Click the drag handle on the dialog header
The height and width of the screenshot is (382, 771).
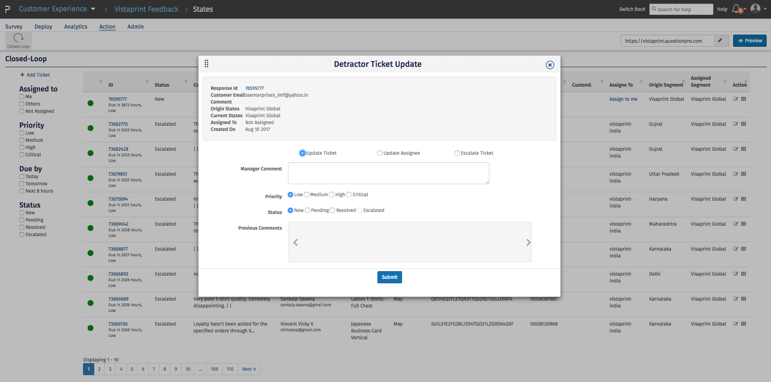coord(206,64)
